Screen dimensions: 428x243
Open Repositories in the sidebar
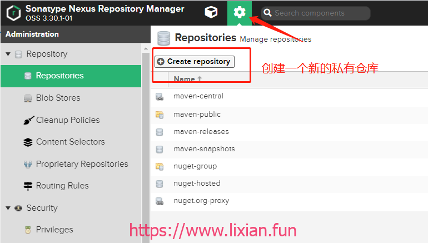click(x=71, y=76)
